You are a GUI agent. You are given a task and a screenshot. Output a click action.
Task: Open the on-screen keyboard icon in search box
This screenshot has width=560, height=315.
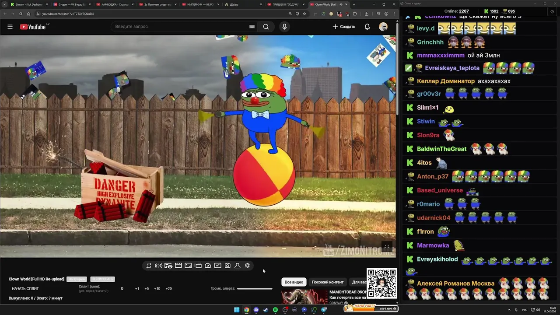click(252, 27)
